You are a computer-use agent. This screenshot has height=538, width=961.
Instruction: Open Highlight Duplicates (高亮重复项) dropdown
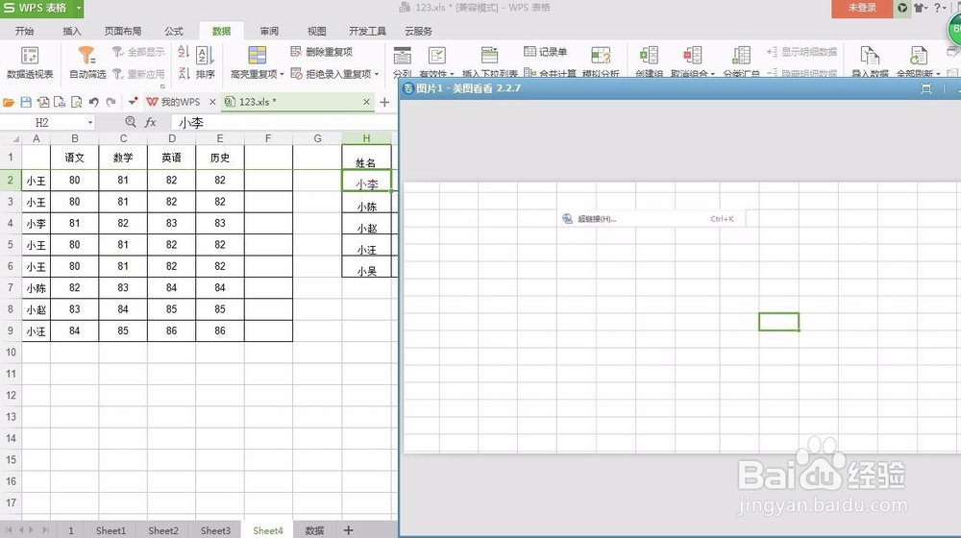tap(257, 61)
